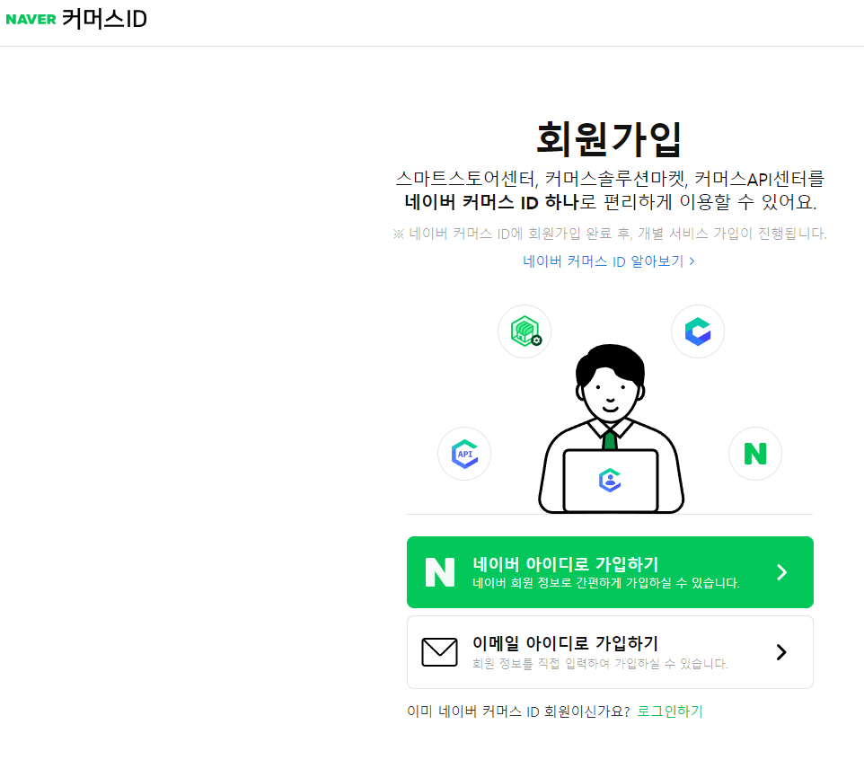
Task: Select 이메일 아이디로 가입하기 button
Action: (x=610, y=652)
